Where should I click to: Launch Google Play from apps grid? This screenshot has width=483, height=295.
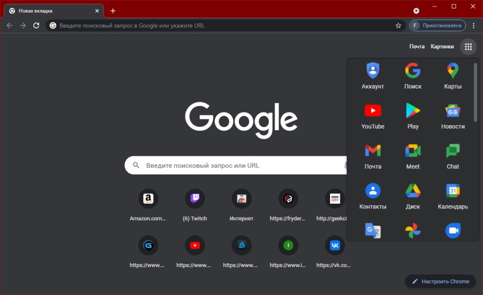click(x=413, y=111)
